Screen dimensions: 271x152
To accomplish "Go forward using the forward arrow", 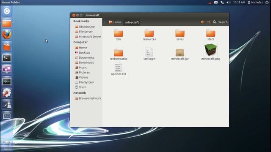I will tap(209, 22).
